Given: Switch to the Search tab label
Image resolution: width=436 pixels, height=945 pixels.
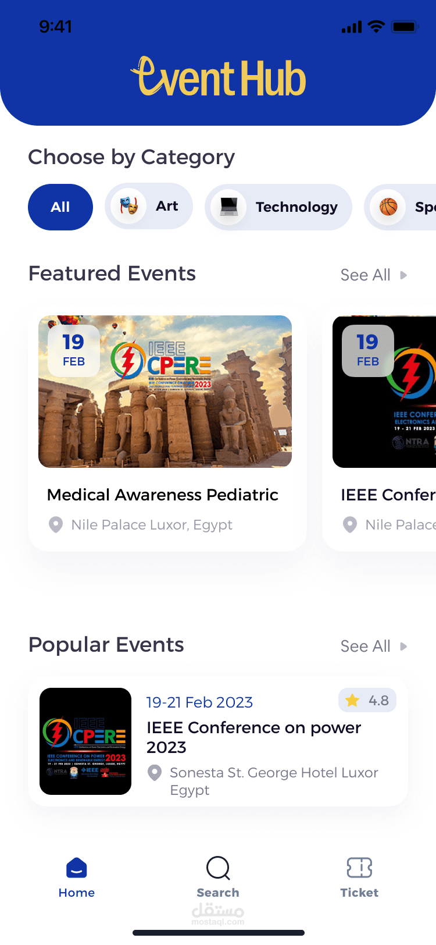Looking at the screenshot, I should pyautogui.click(x=218, y=893).
